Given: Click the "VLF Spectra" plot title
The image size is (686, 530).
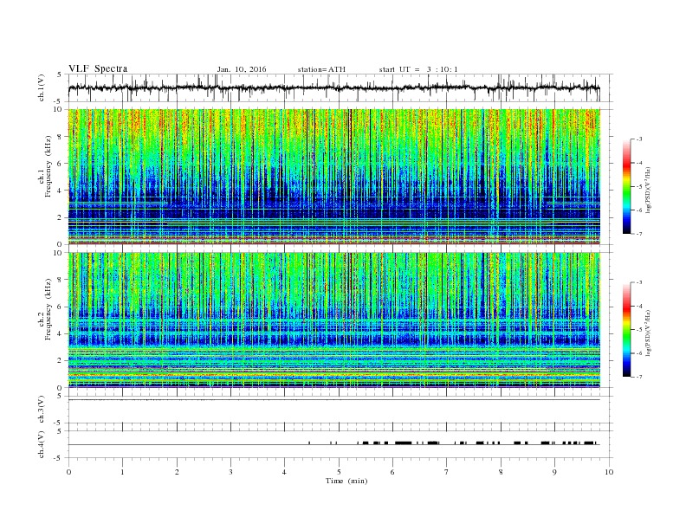Looking at the screenshot, I should pyautogui.click(x=98, y=68).
